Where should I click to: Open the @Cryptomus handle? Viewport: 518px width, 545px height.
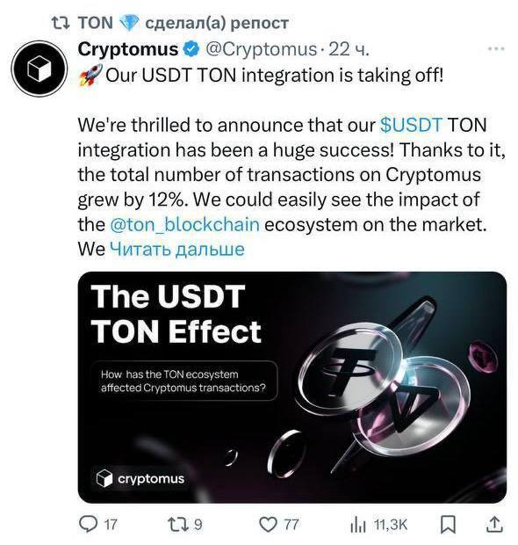point(261,49)
